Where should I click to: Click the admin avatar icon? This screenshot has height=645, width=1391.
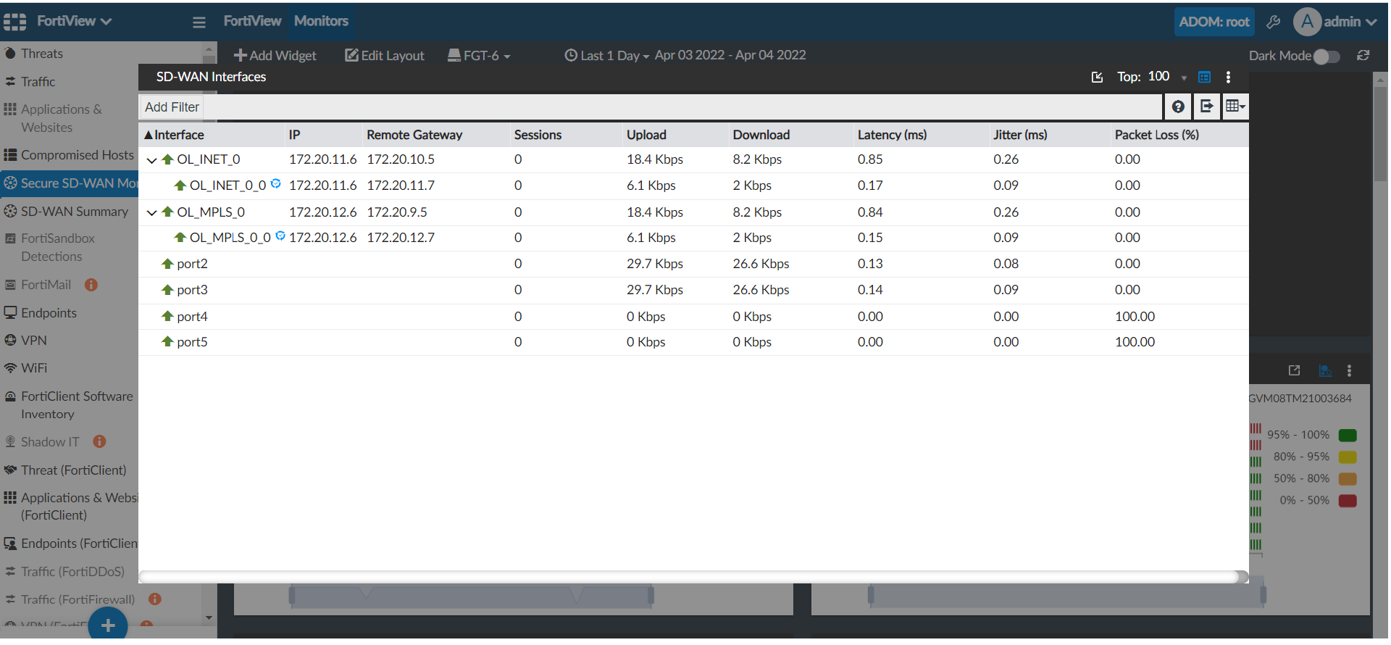tap(1307, 22)
